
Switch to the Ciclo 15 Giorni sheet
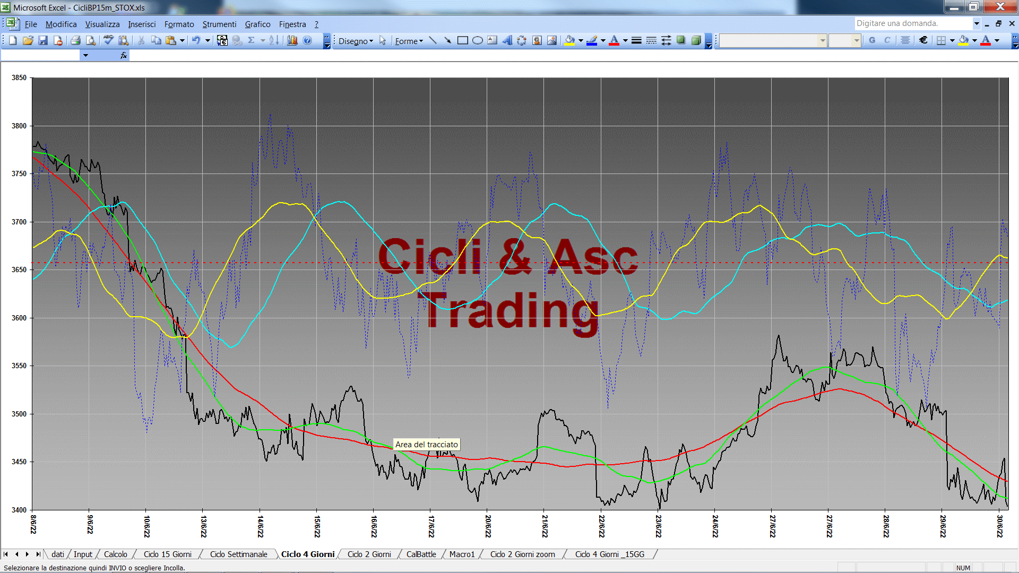tap(168, 554)
